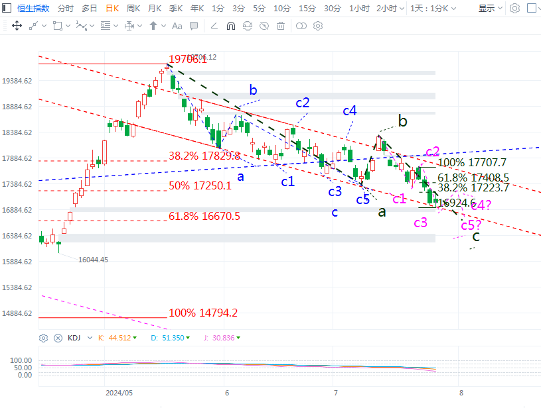Switch to 分时 intraday view

tap(66, 8)
